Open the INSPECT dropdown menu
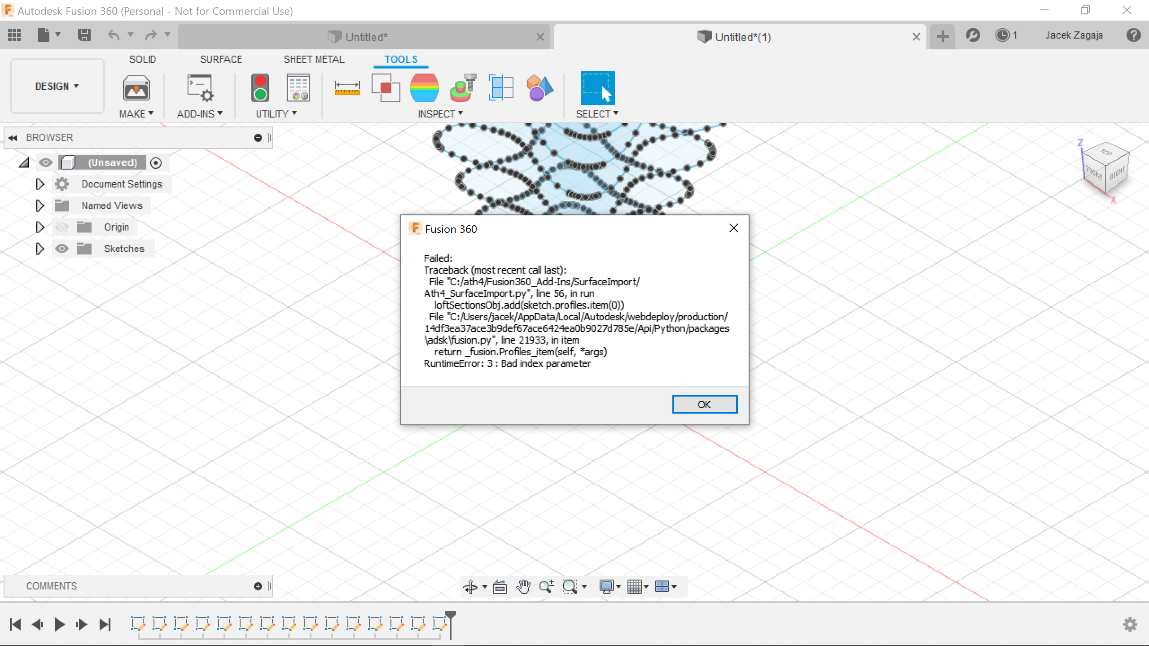This screenshot has height=646, width=1149. (440, 114)
